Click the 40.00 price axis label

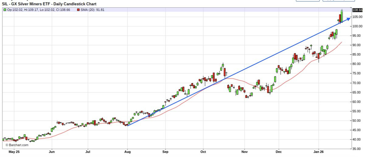356,139
